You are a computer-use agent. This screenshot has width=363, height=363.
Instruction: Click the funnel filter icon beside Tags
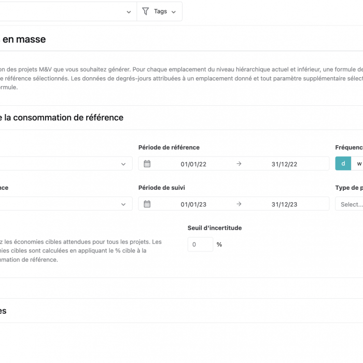click(x=145, y=11)
